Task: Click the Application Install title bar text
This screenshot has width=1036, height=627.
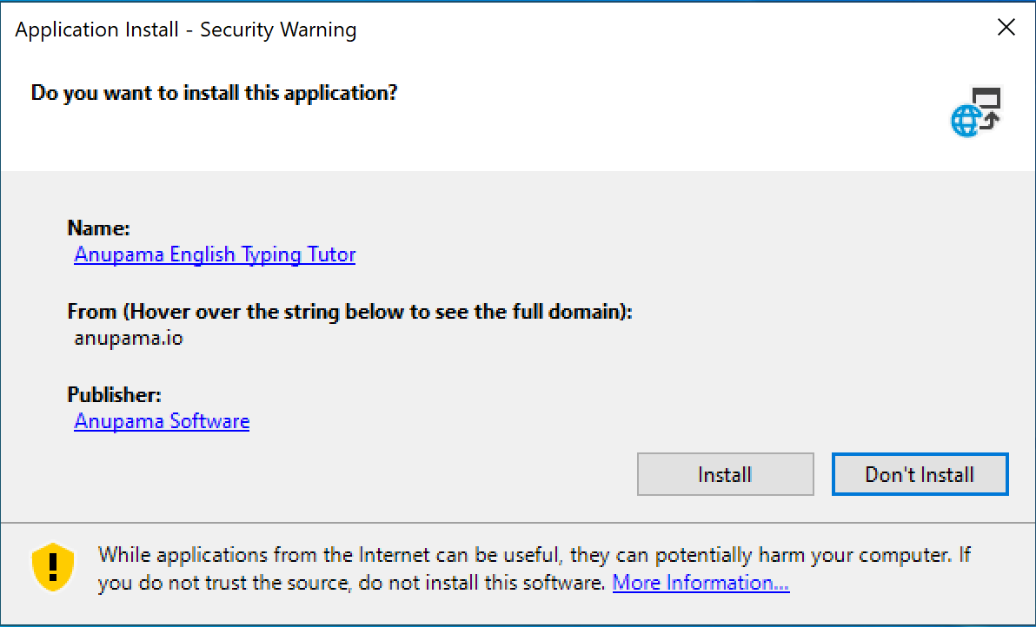Action: tap(186, 30)
